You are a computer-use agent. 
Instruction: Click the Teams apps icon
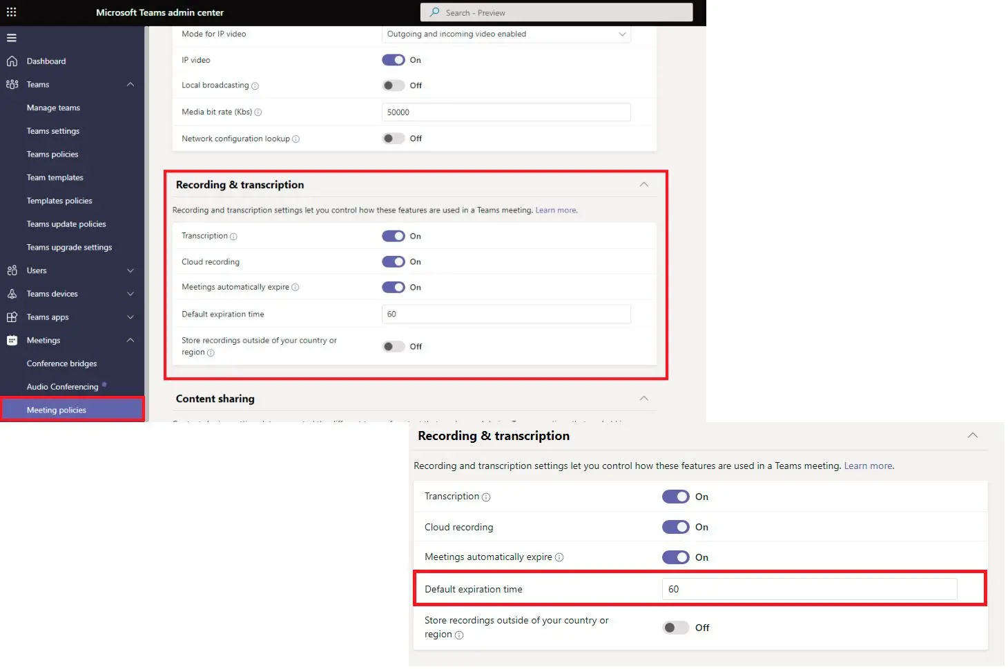tap(12, 317)
